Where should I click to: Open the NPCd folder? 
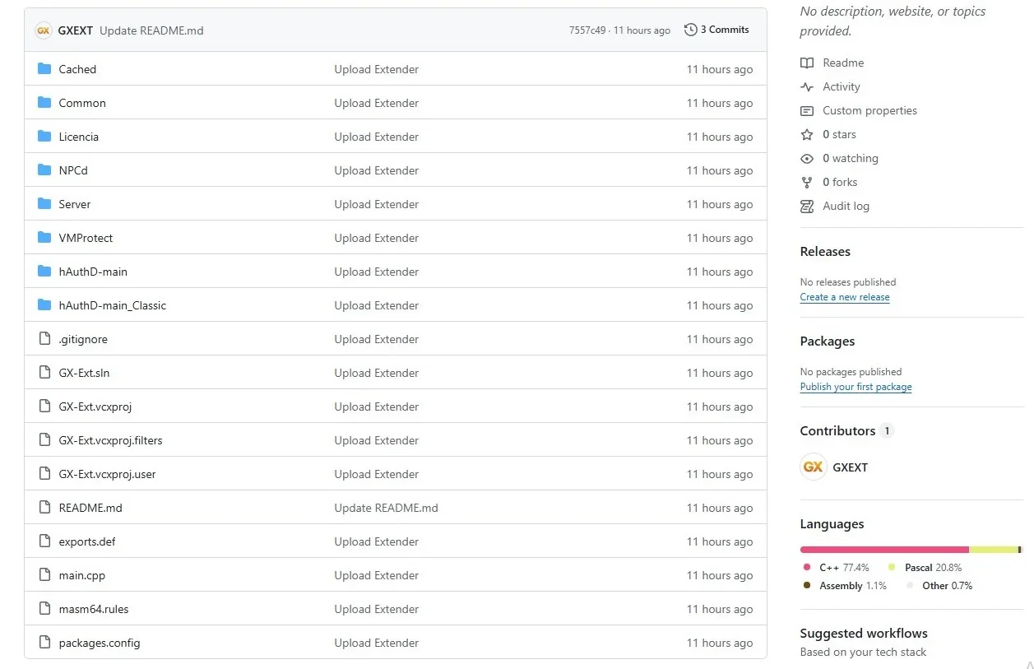(73, 170)
